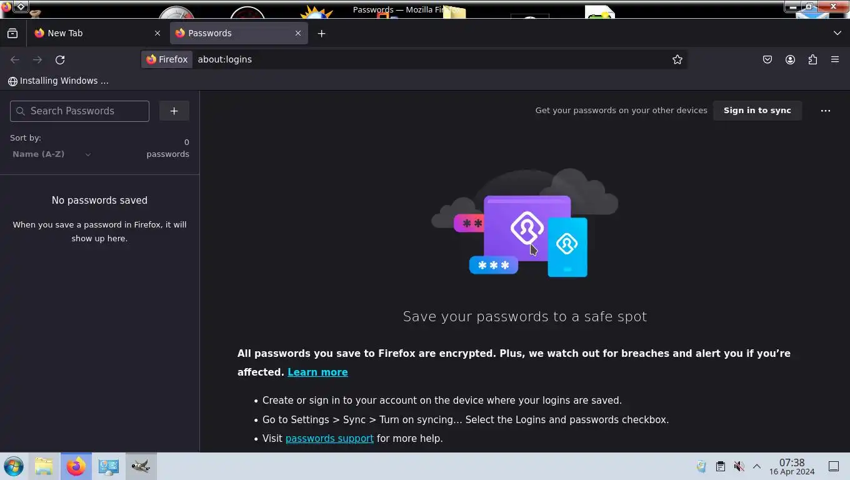Follow the Learn more link
This screenshot has height=480, width=850.
[317, 372]
